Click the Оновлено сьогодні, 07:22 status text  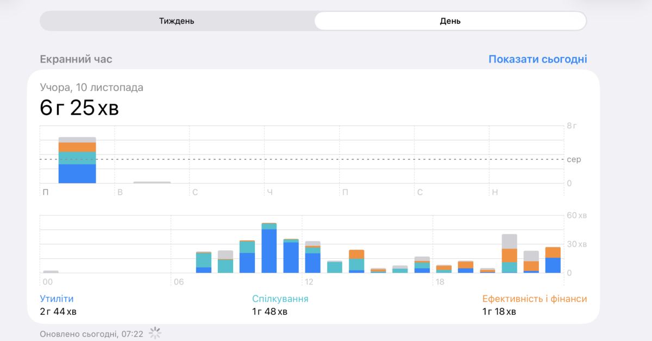pyautogui.click(x=91, y=333)
